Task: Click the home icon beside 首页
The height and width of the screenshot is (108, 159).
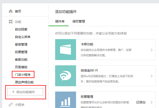Action: point(11,11)
